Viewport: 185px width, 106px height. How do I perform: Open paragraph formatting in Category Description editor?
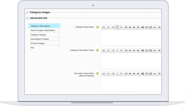pyautogui.click(x=108, y=27)
